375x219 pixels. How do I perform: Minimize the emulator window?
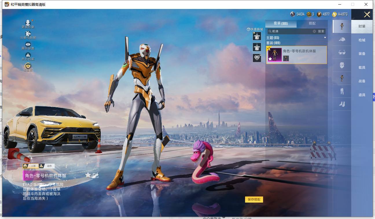(339, 4)
